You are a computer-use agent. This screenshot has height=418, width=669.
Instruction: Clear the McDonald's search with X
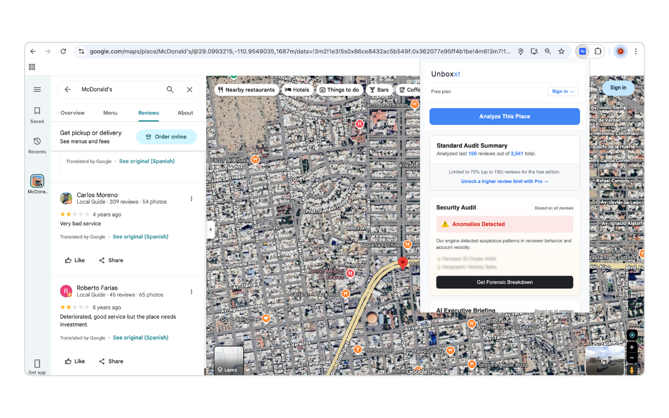click(190, 89)
